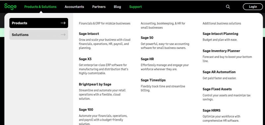265x125 pixels.
Task: Go to the Partners menu item
Action: [x=99, y=7]
